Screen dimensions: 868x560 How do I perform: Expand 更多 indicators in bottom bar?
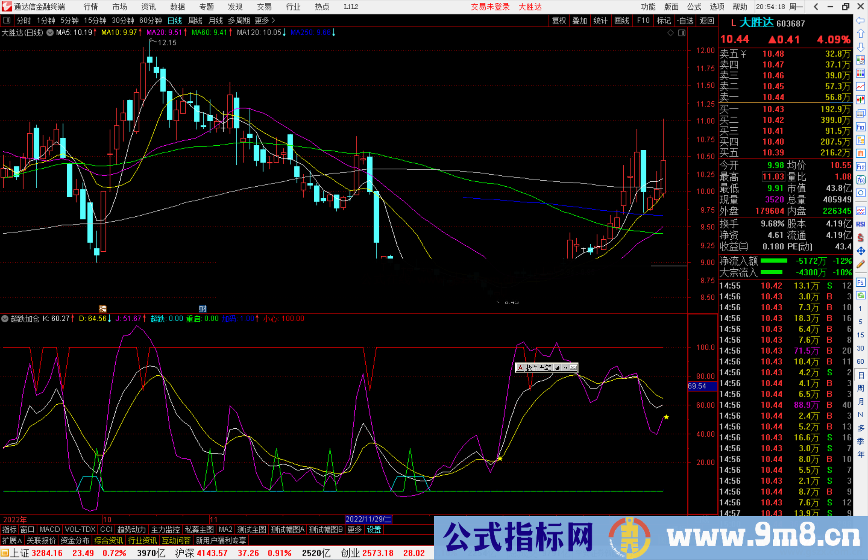tap(354, 529)
